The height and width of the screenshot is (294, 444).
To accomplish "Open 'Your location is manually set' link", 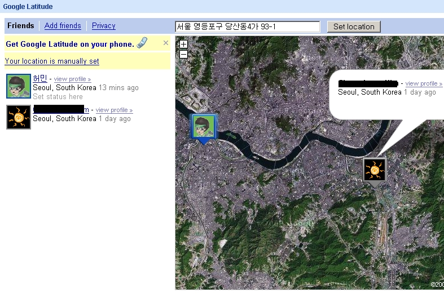I will (x=52, y=61).
